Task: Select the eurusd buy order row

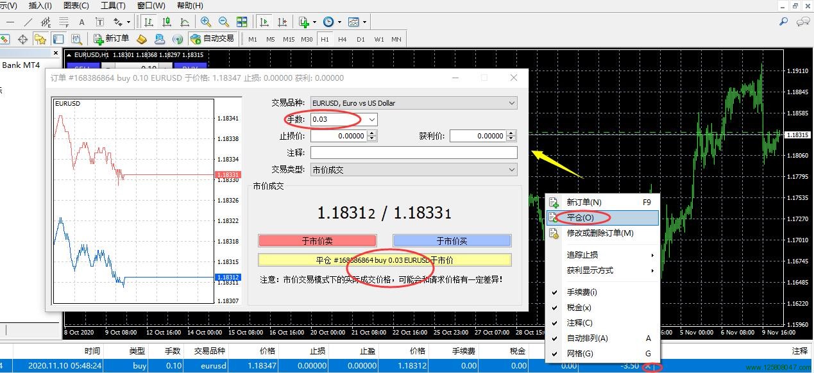Action: (407, 367)
